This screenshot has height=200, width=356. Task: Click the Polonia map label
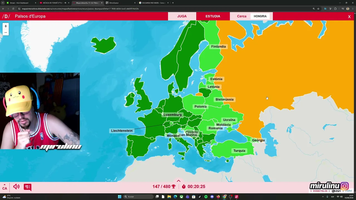(x=201, y=106)
